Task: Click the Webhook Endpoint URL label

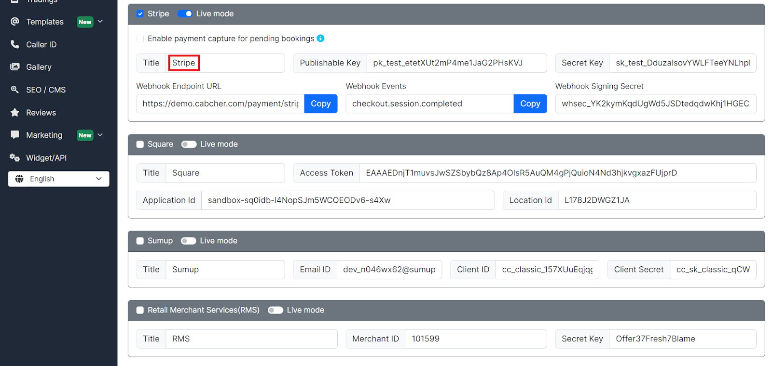Action: (x=179, y=86)
